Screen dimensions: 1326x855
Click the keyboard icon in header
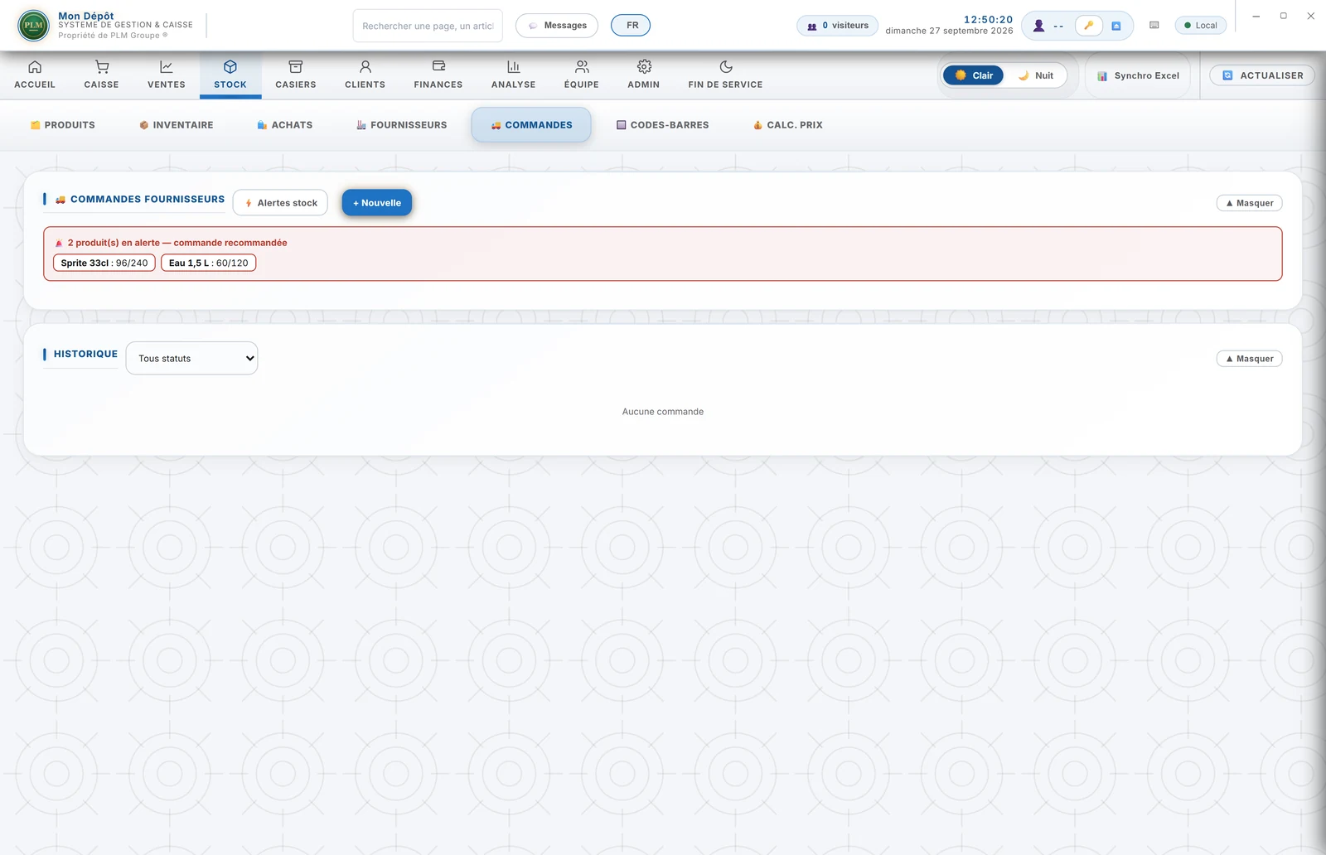point(1154,26)
